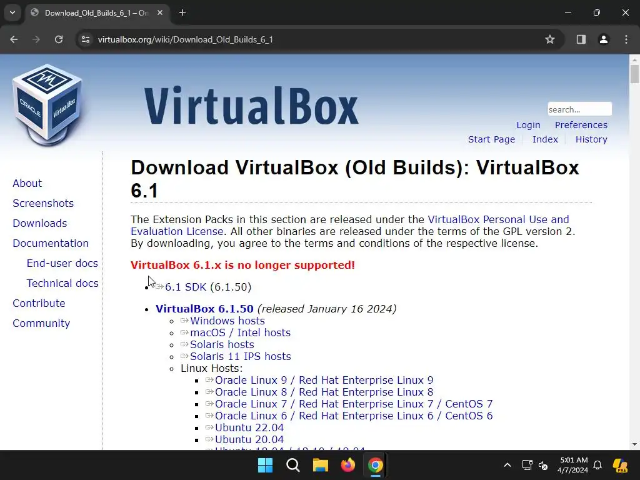
Task: Open the tab search dropdown arrow
Action: coord(12,12)
